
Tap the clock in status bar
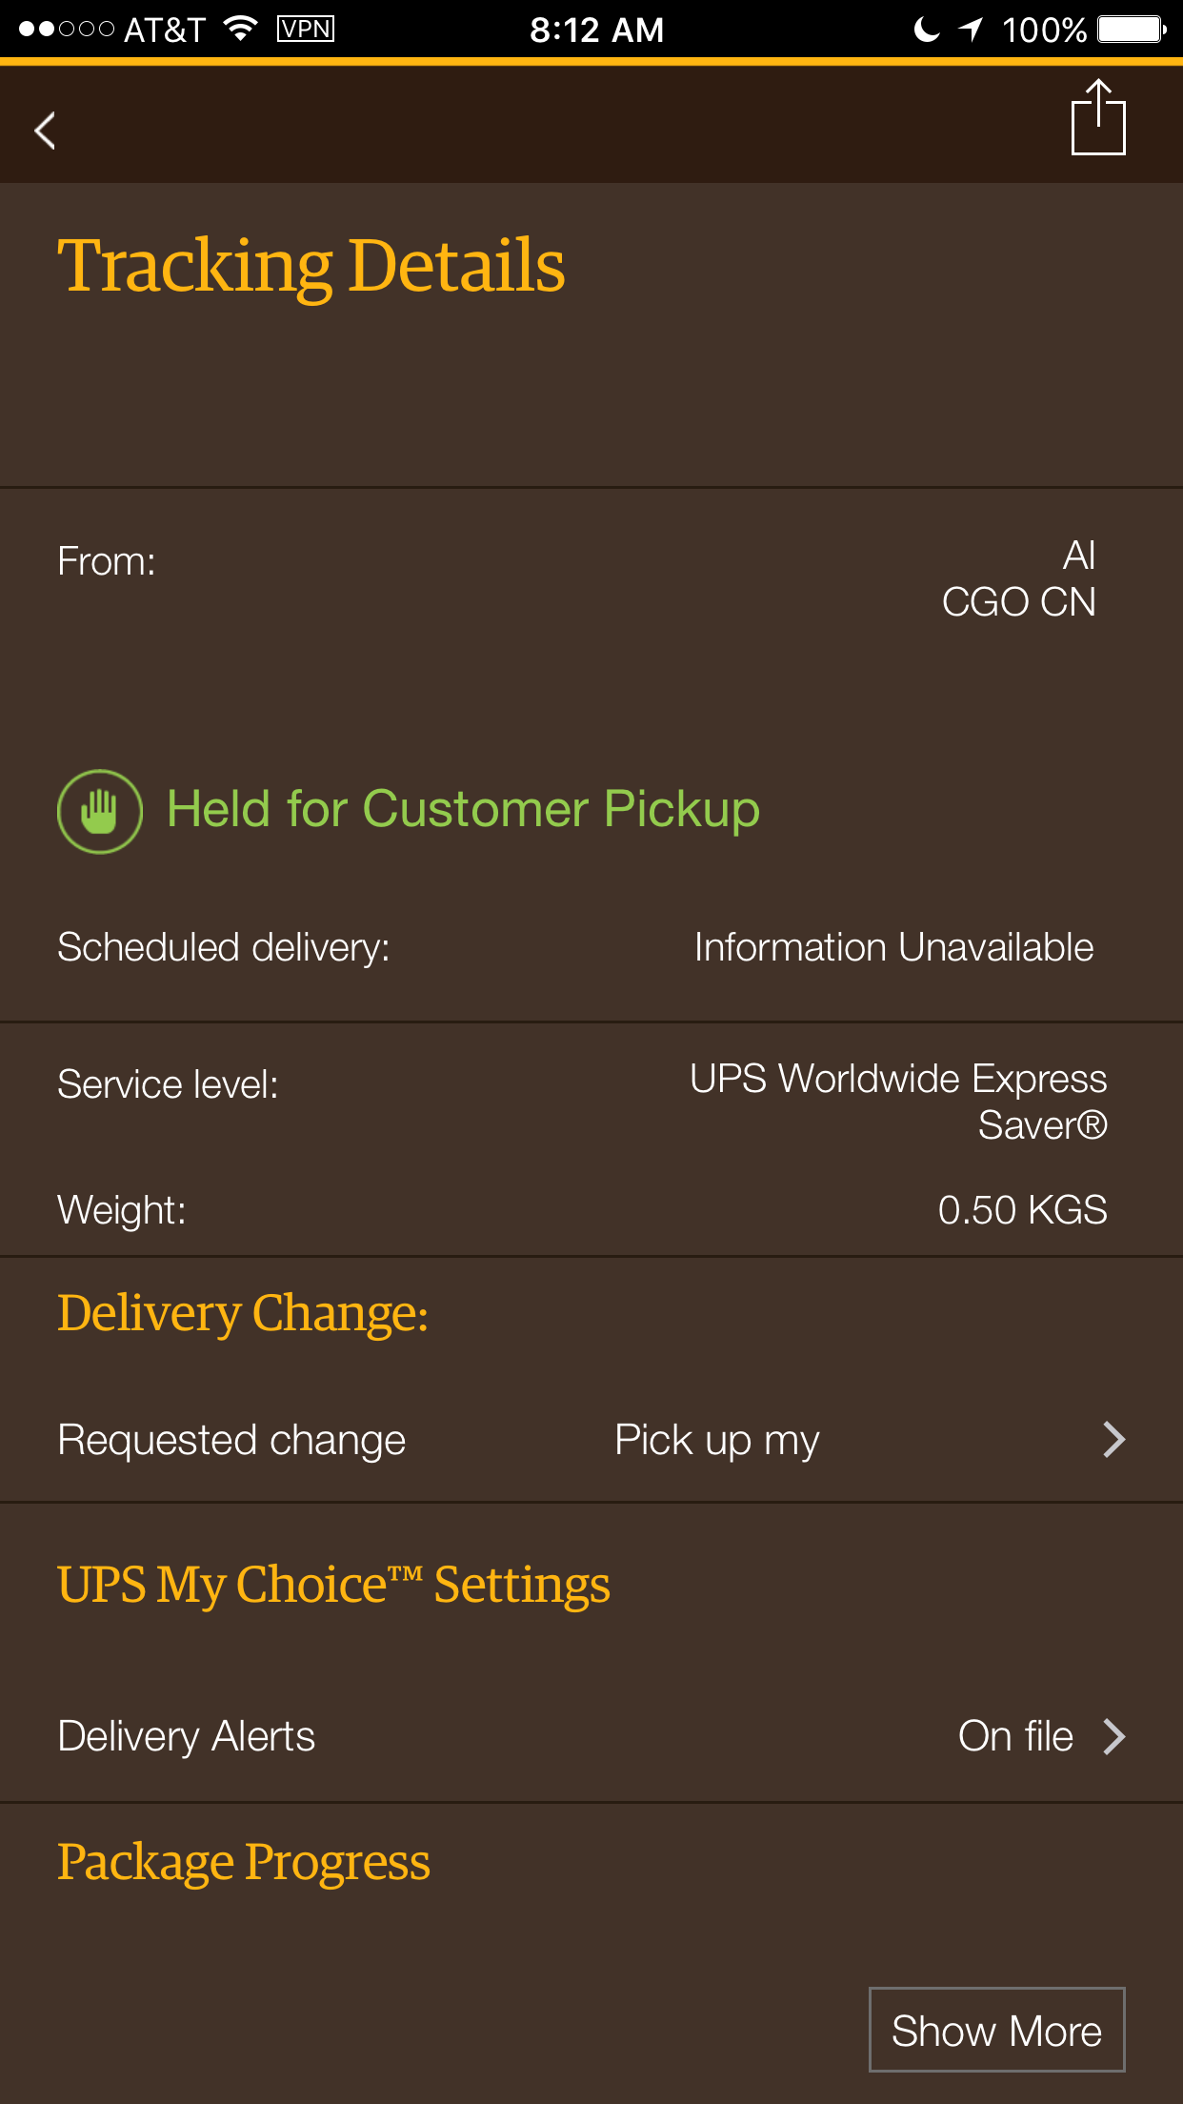[597, 30]
